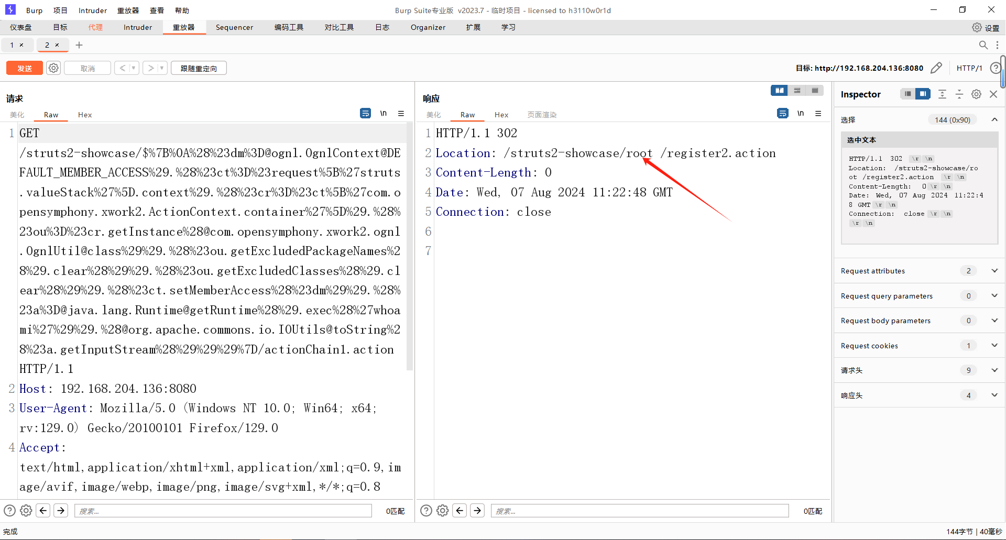Open the Organizer tab

point(428,27)
